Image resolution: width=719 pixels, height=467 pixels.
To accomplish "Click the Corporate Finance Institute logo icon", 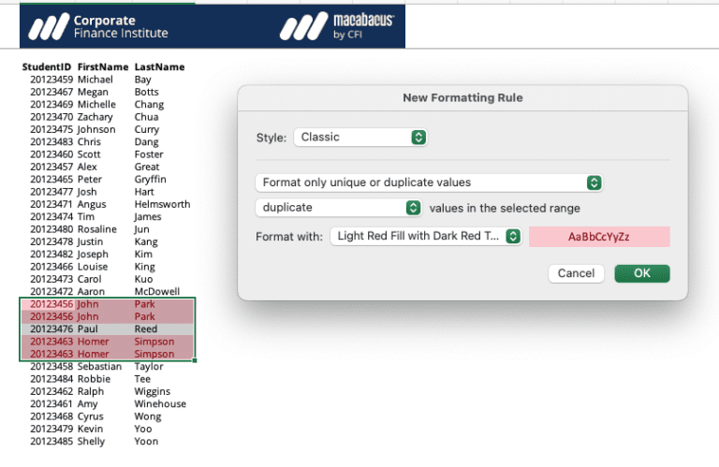I will [48, 27].
